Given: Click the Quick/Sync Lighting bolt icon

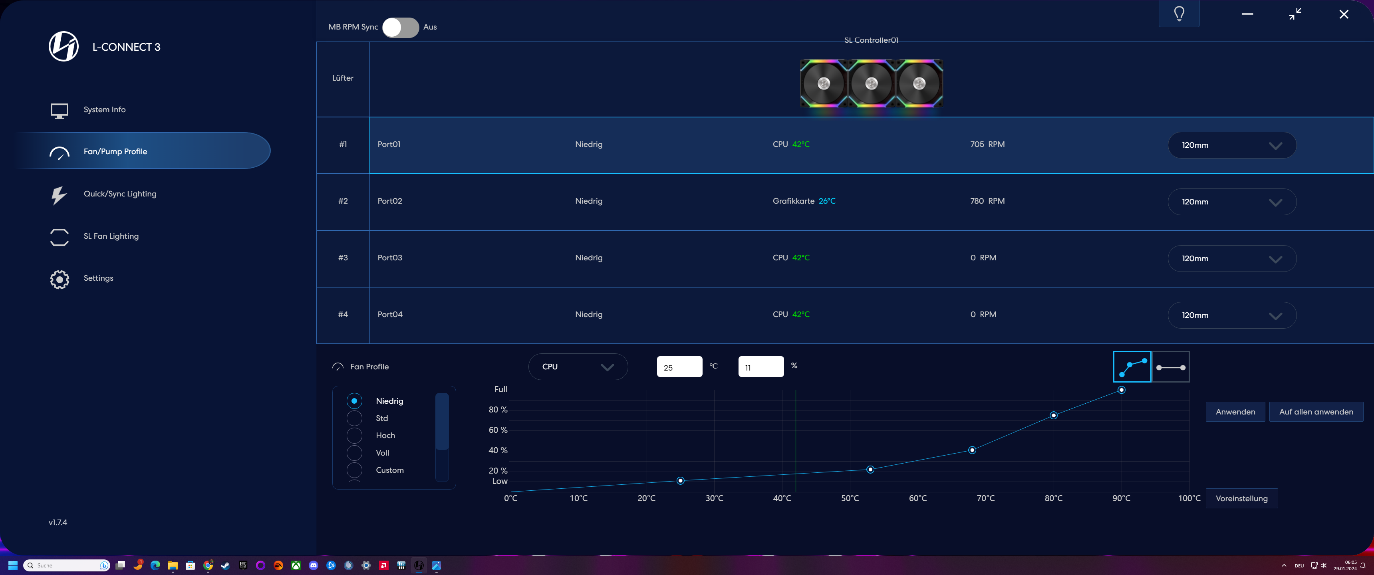Looking at the screenshot, I should point(59,195).
